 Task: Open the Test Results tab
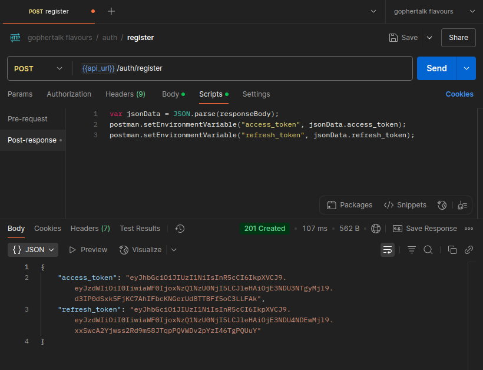click(140, 229)
